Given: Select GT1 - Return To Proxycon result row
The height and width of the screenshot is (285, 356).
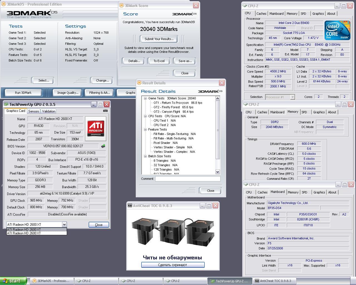Looking at the screenshot, I should (178, 103).
